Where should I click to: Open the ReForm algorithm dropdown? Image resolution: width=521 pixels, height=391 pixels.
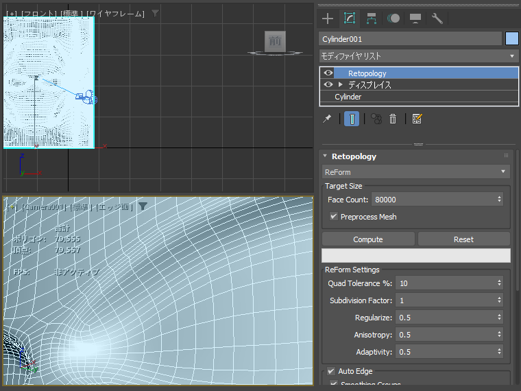pos(416,172)
